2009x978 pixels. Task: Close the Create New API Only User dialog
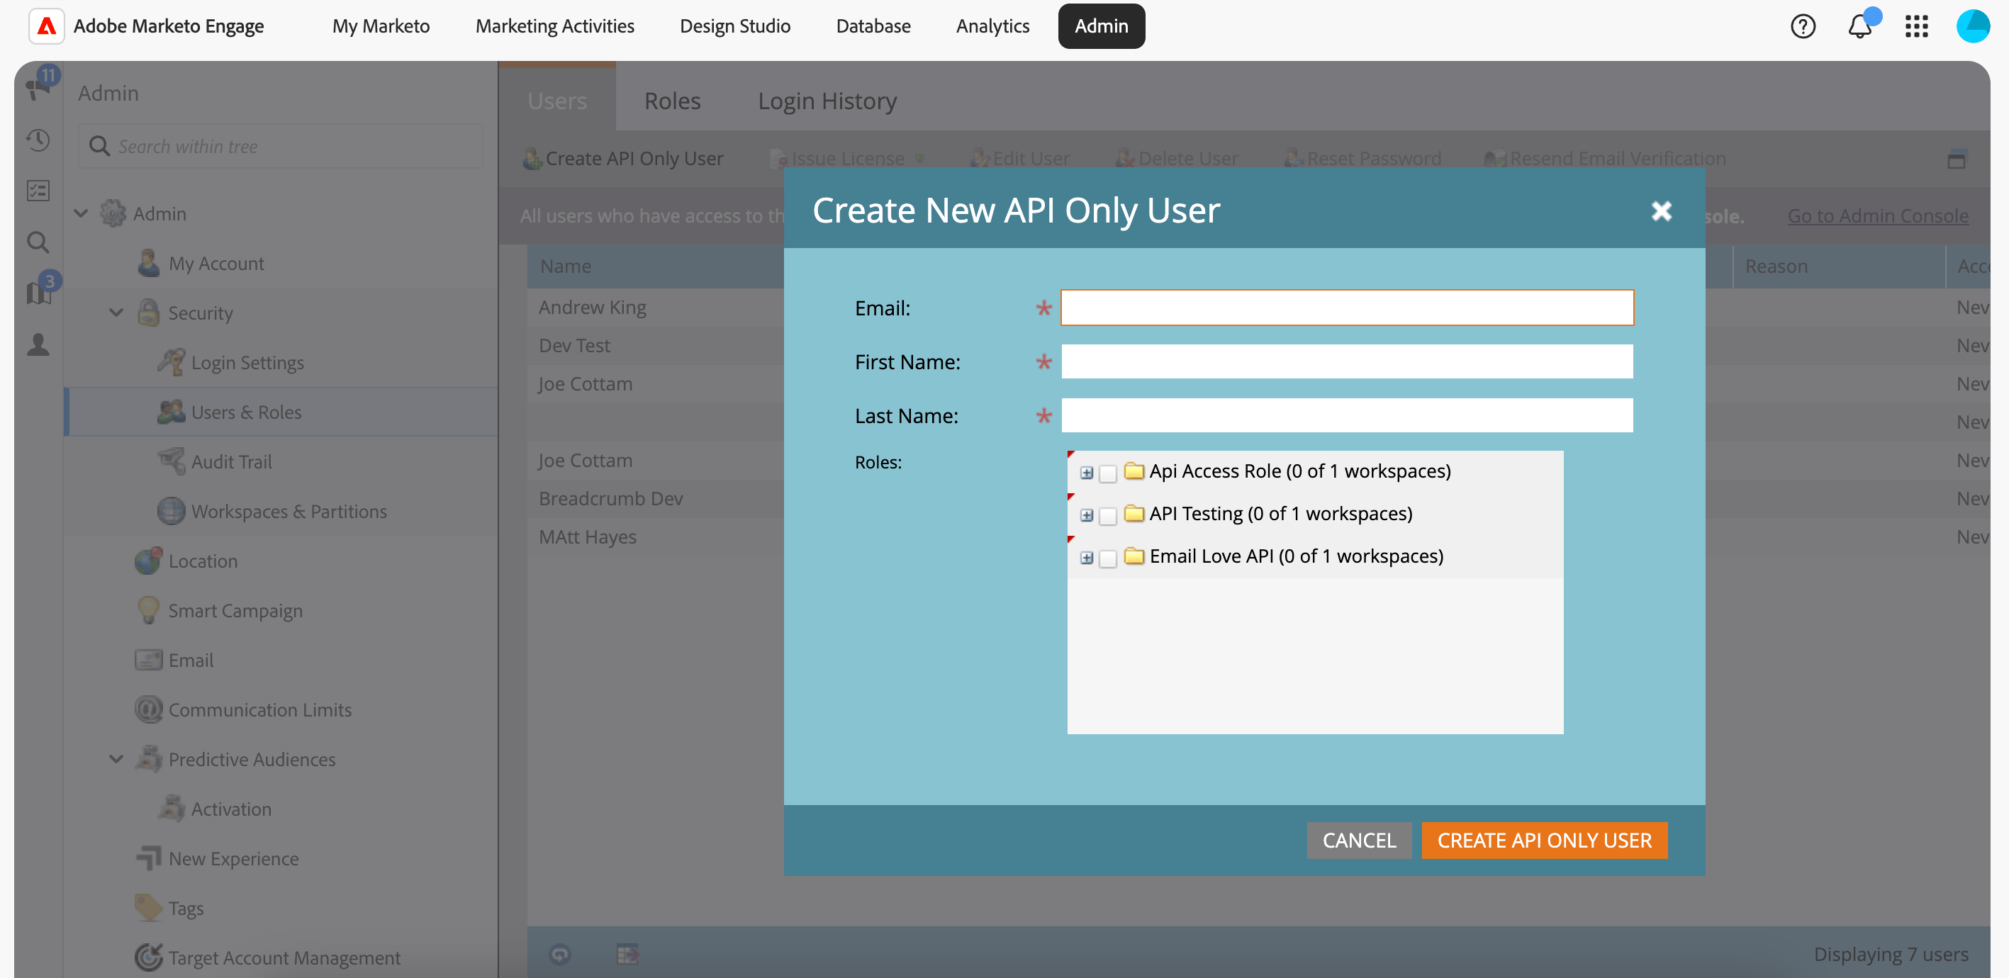pyautogui.click(x=1661, y=210)
